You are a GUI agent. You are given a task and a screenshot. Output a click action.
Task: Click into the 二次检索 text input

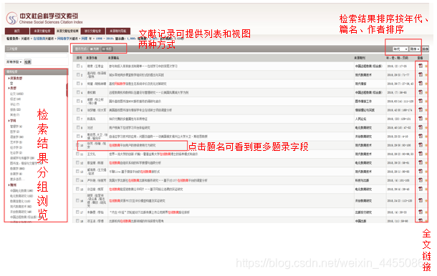click(37, 56)
